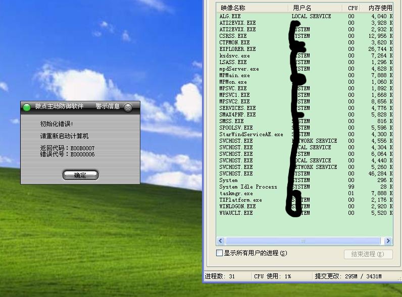
Task: Sort processes by CPU column header
Action: 353,8
